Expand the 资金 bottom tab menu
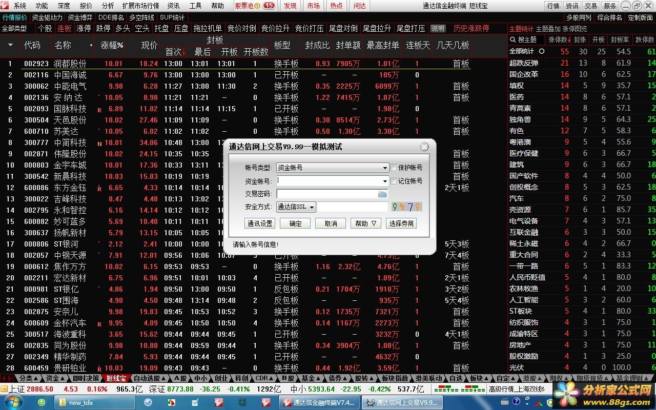Viewport: 656px width, 410px height. pyautogui.click(x=55, y=378)
